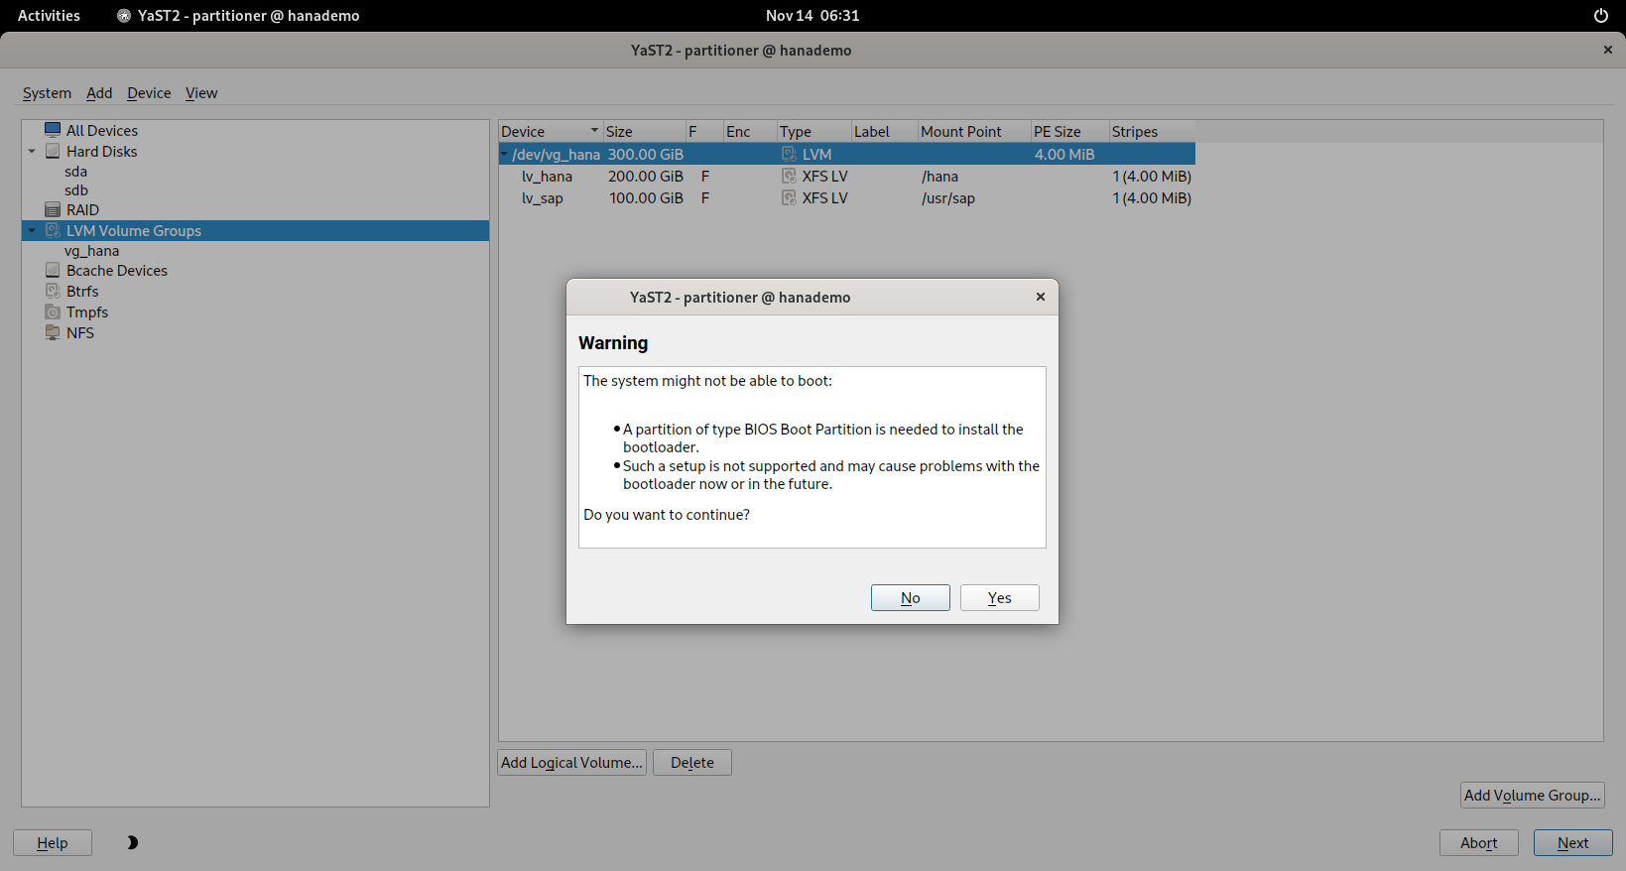
Task: Click the Mount Point column header
Action: [x=974, y=131]
